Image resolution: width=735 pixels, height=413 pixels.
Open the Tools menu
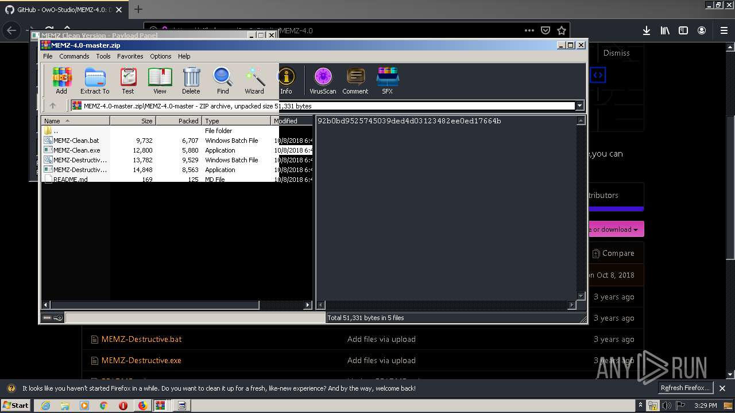[x=103, y=56]
